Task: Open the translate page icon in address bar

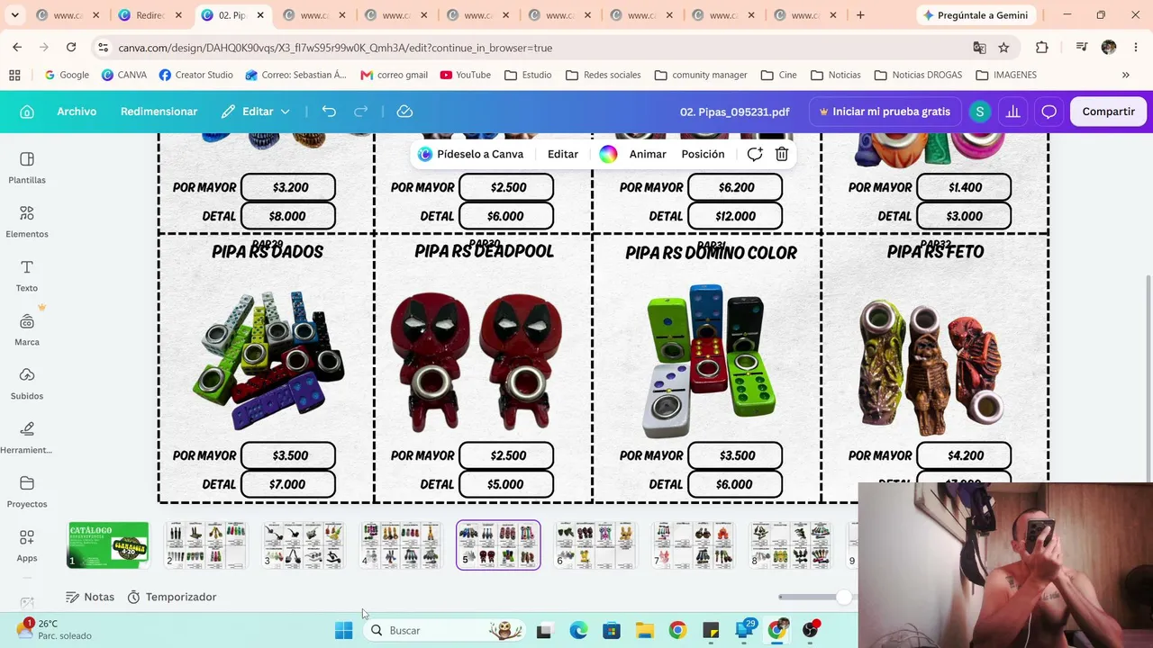Action: (979, 48)
